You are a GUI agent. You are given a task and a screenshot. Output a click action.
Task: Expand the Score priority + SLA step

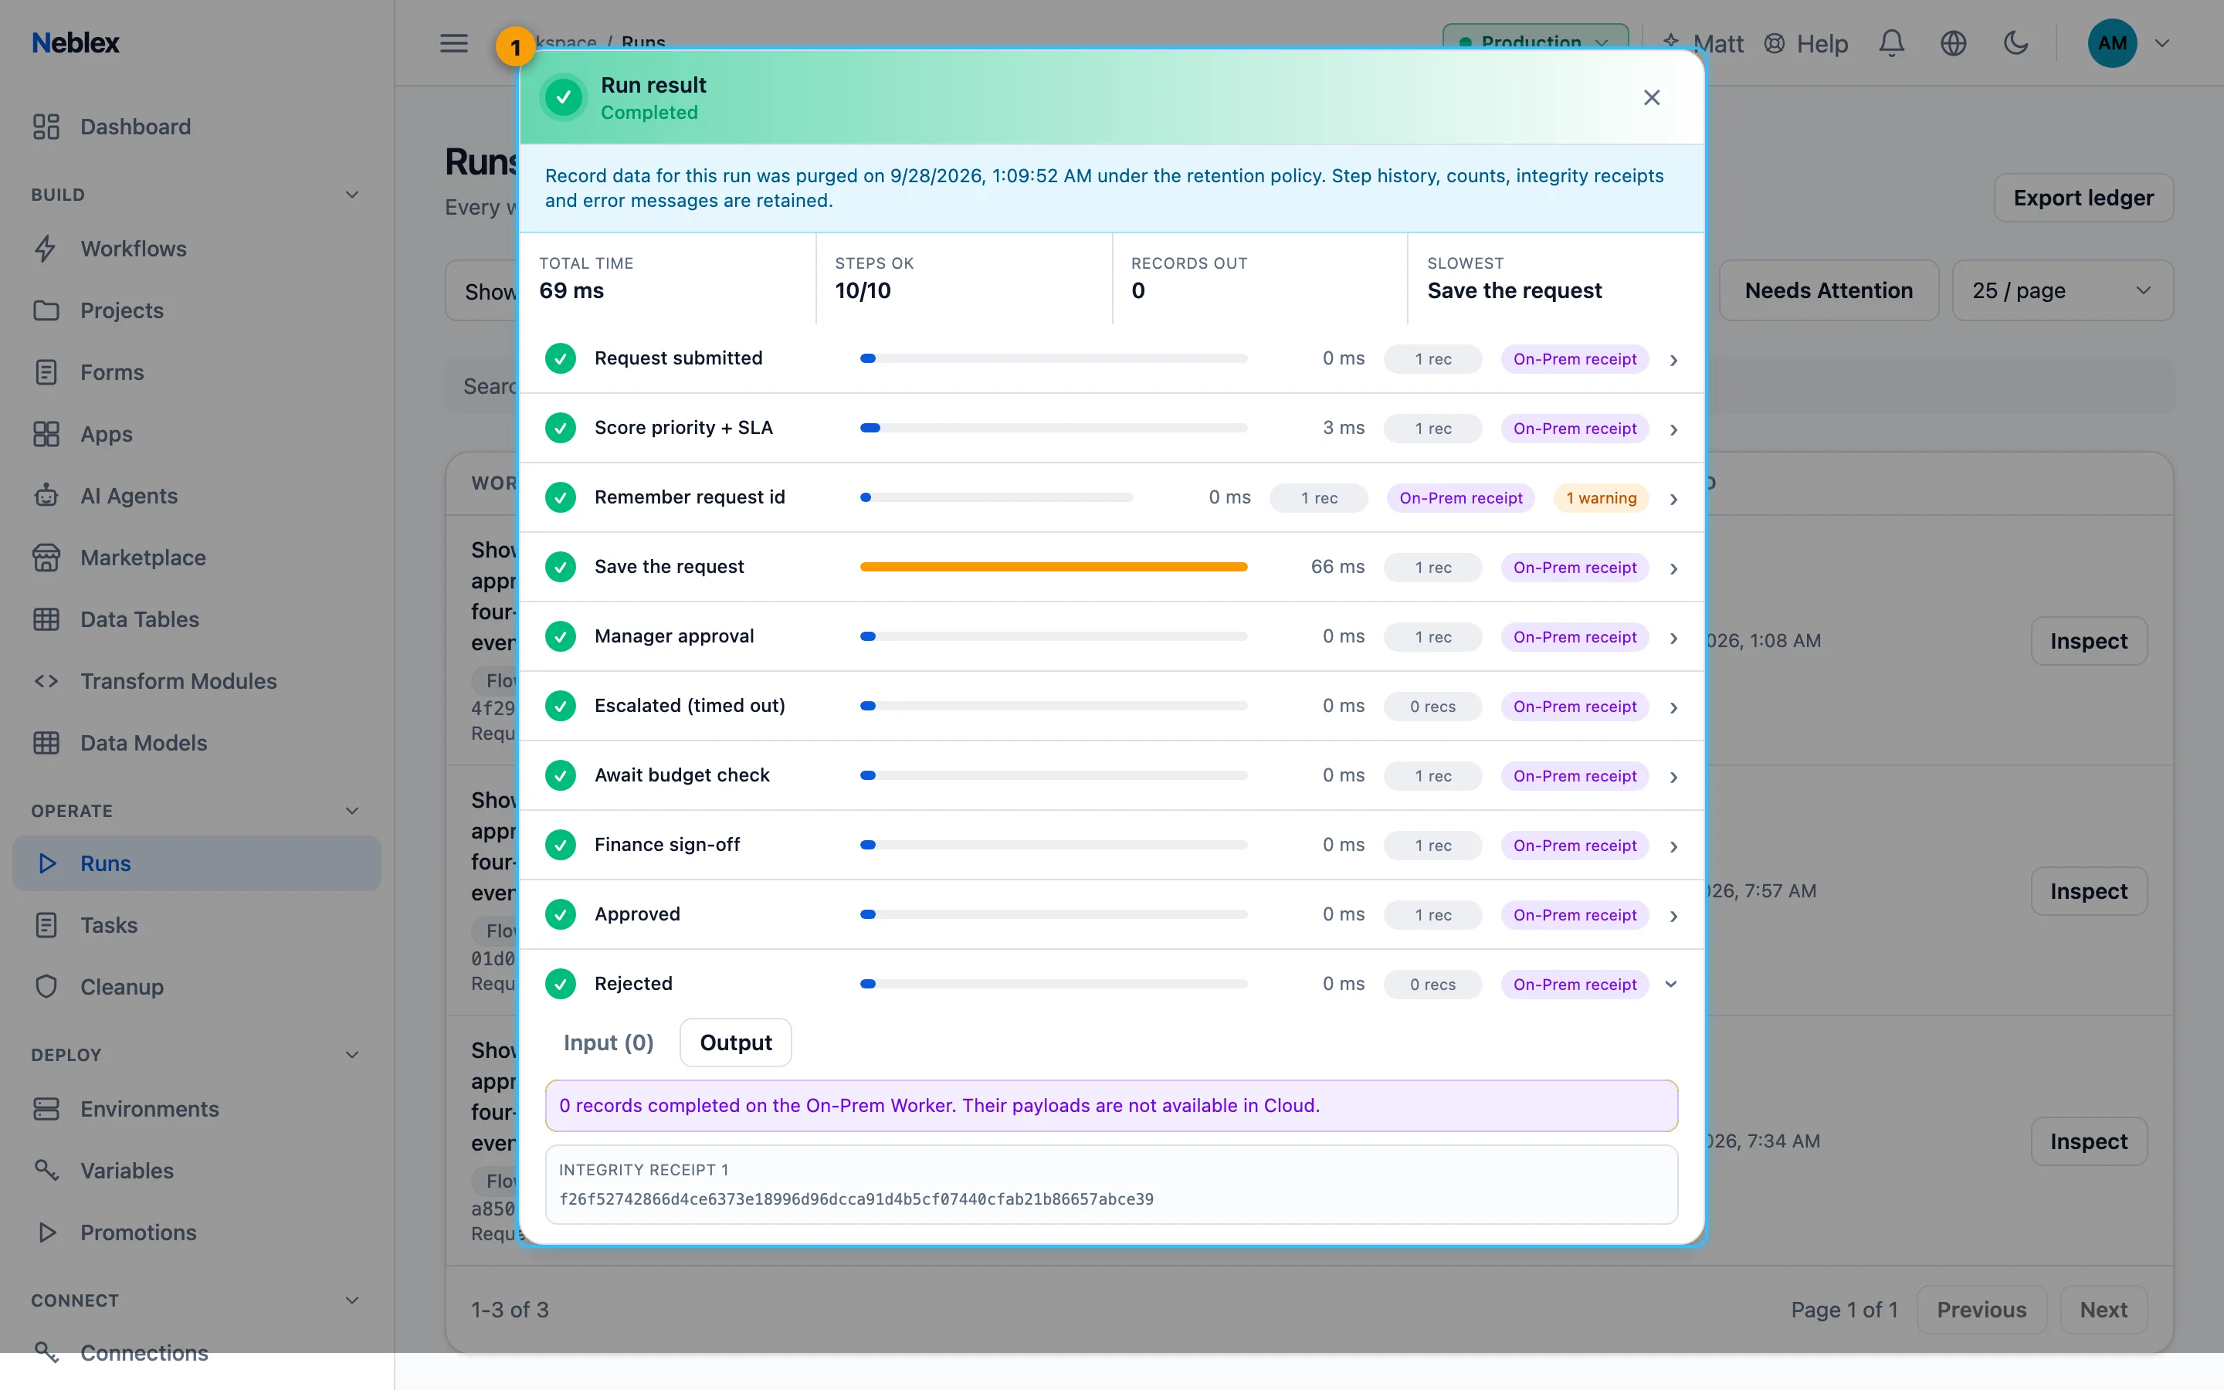click(x=1673, y=429)
